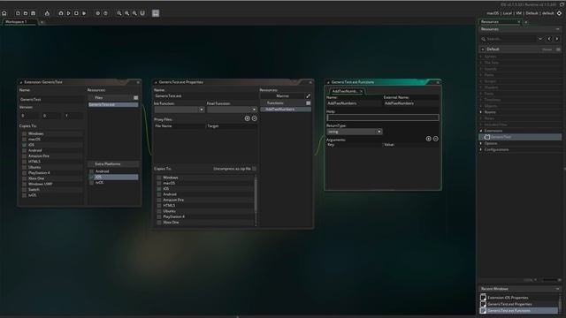Screen dimensions: 566x318
Task: Add a new workspace tab
Action: 42,22
